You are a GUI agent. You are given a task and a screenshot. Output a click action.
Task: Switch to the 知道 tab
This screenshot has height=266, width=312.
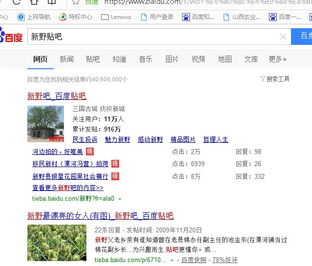(119, 59)
